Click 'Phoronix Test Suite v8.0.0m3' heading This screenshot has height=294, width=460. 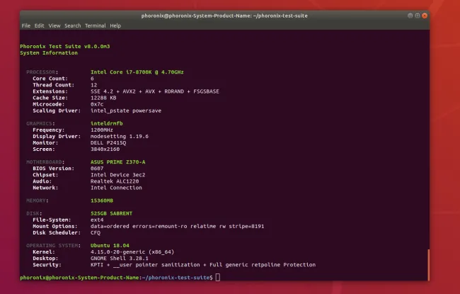tap(65, 47)
